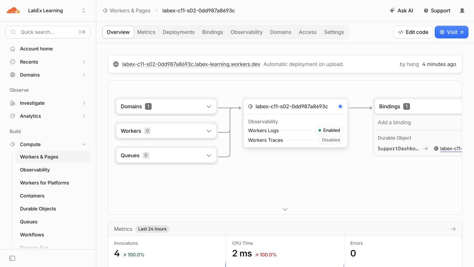Toggle the sidebar collapse icon
Viewport: 474px width, 267px height.
12,258
